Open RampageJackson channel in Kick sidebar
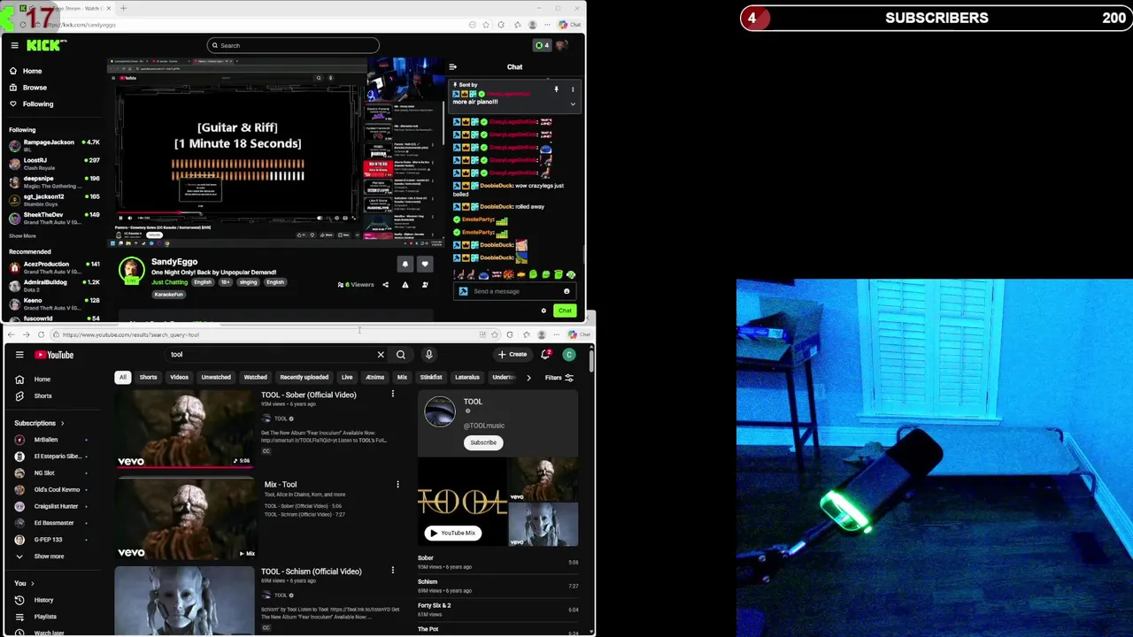The height and width of the screenshot is (637, 1133). click(x=55, y=145)
